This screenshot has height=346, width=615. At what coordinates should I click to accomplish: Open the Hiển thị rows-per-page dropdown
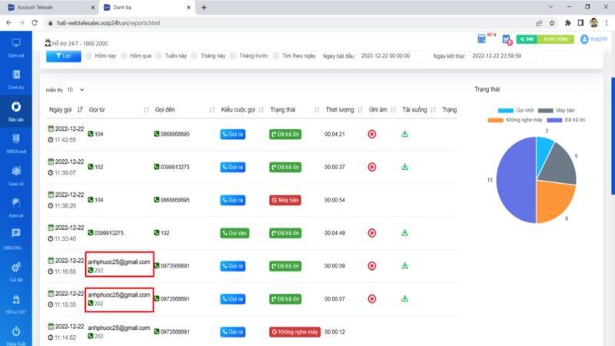coord(75,90)
